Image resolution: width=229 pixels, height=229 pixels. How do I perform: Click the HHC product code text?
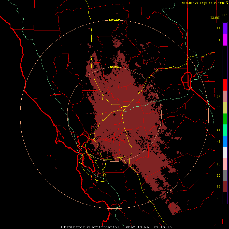click(x=224, y=15)
